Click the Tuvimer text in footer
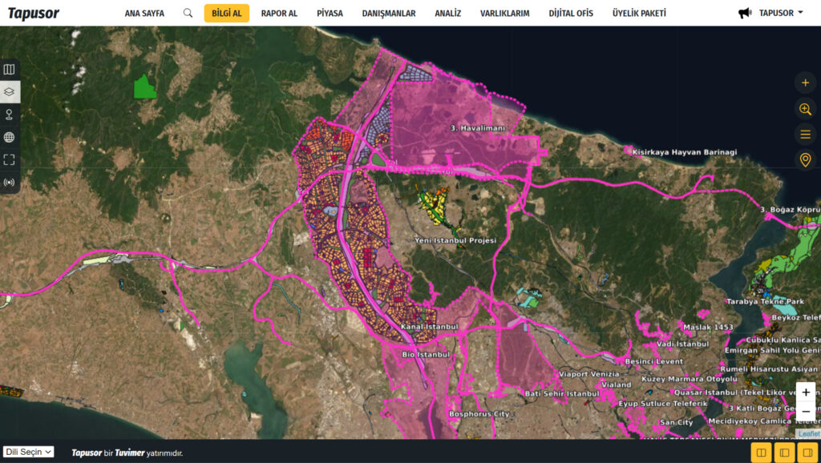The image size is (821, 463). point(129,453)
